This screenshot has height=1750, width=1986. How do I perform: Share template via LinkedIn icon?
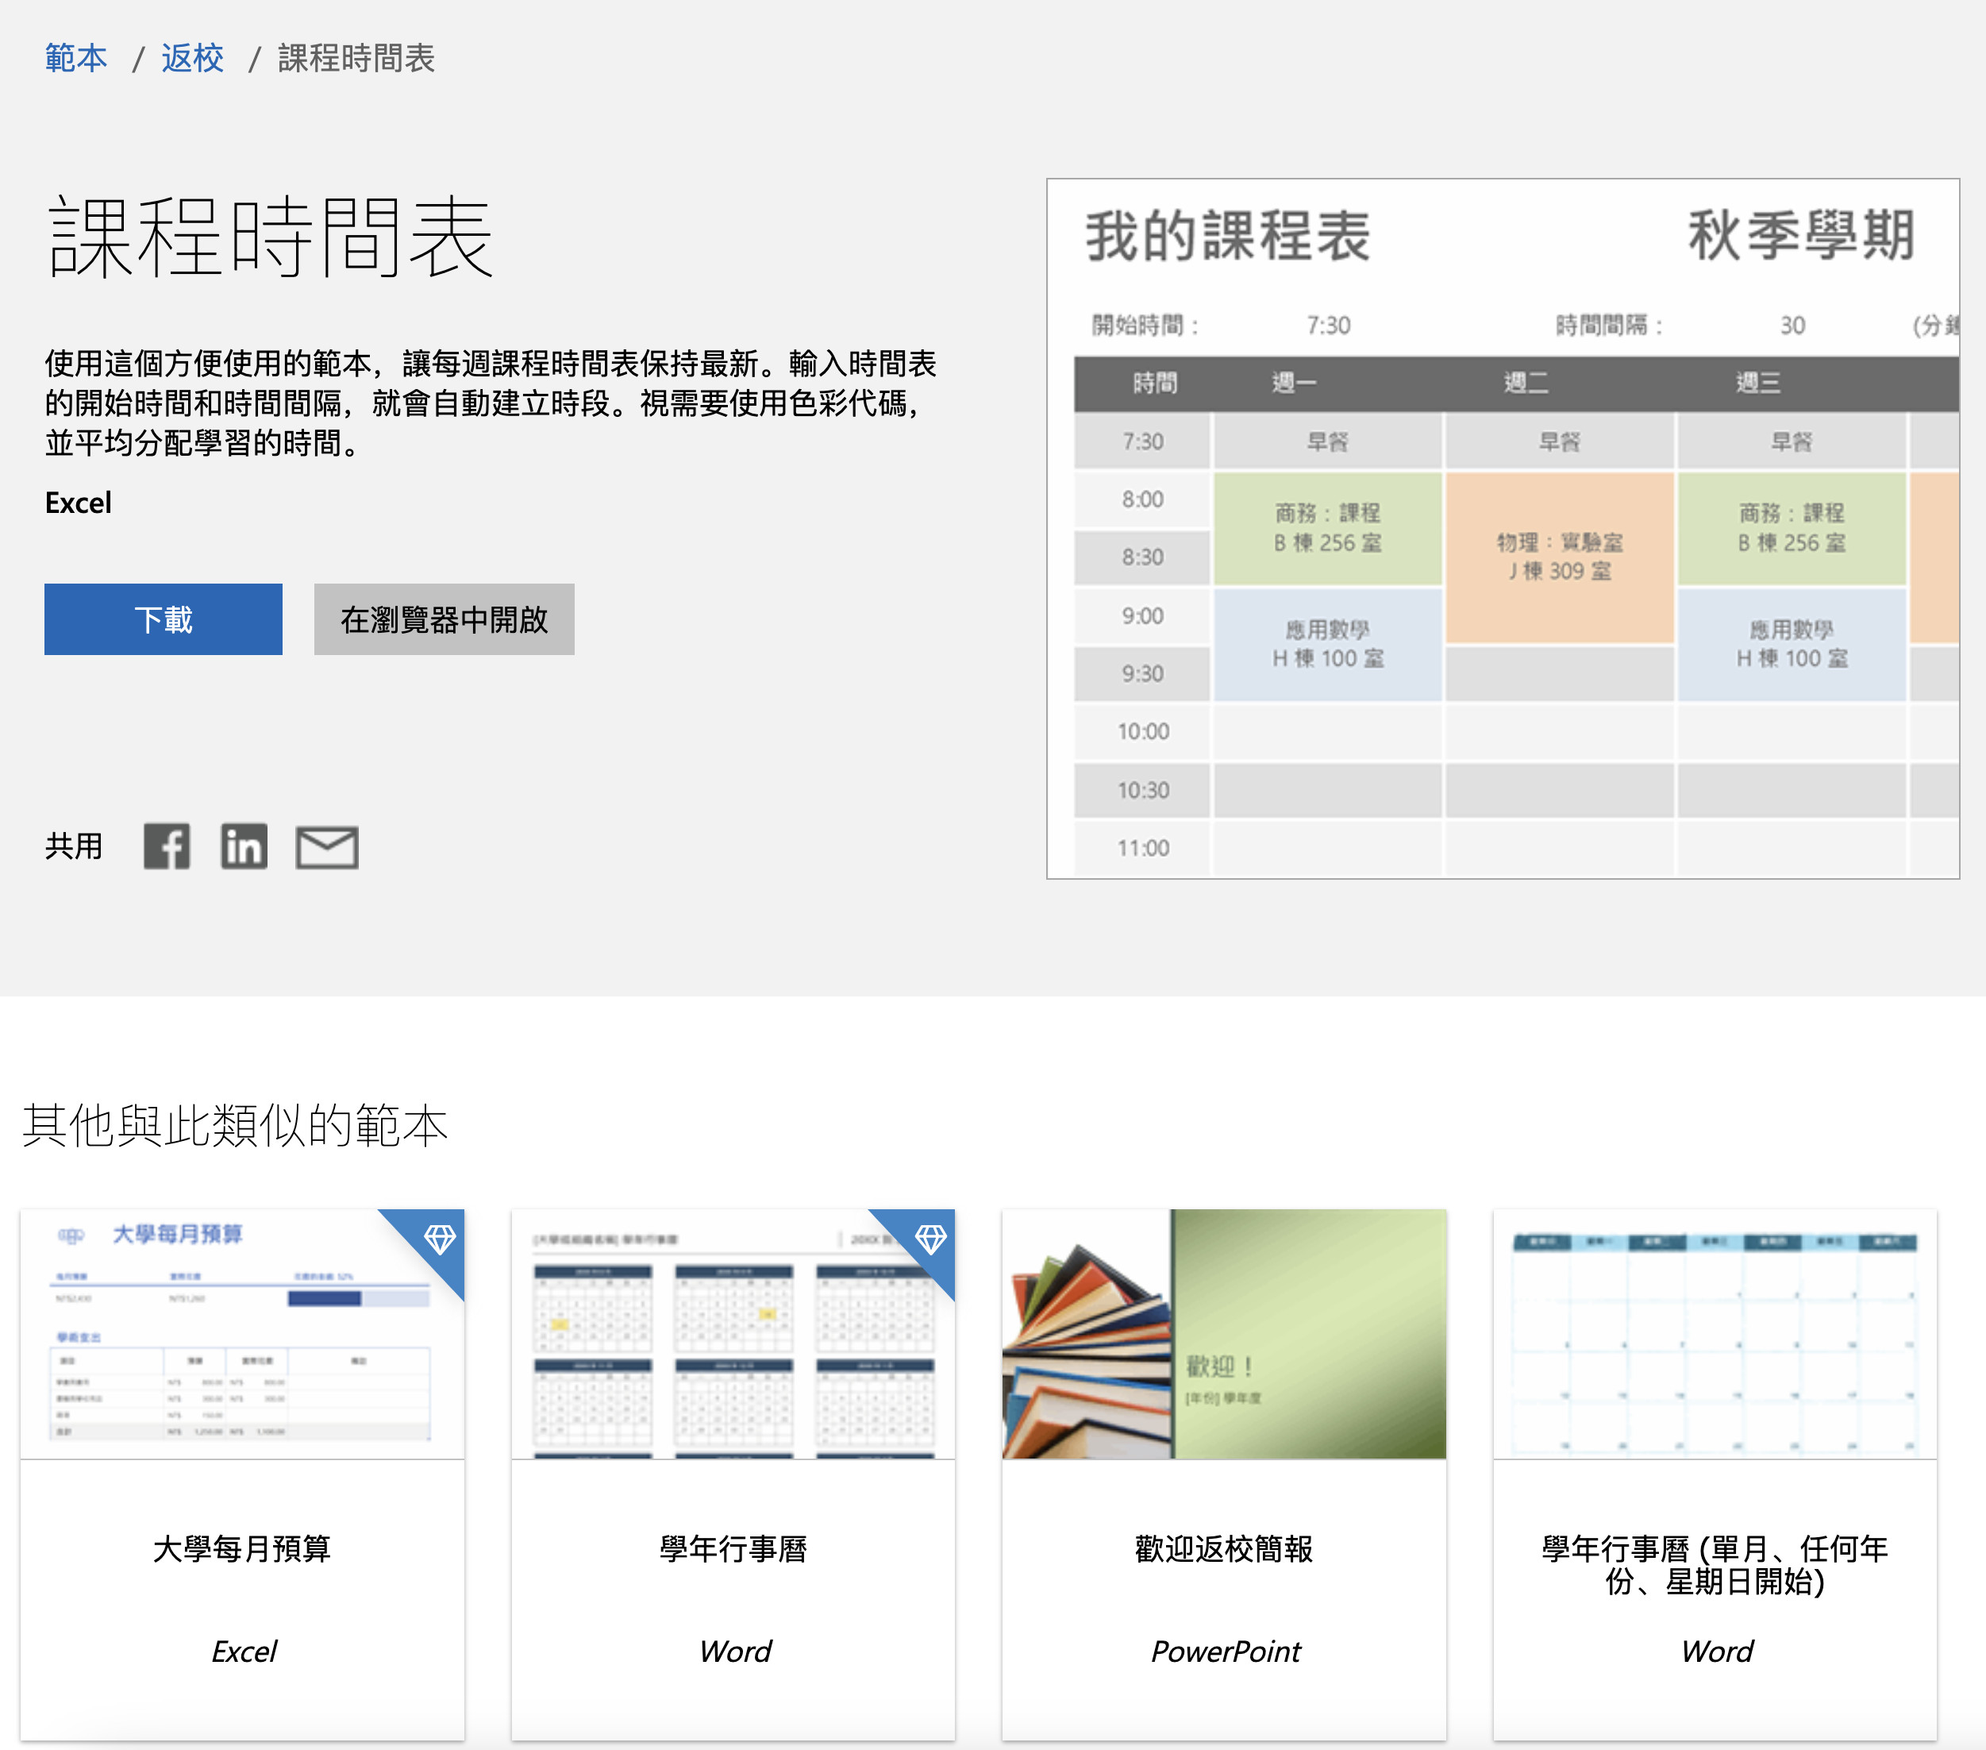coord(243,846)
